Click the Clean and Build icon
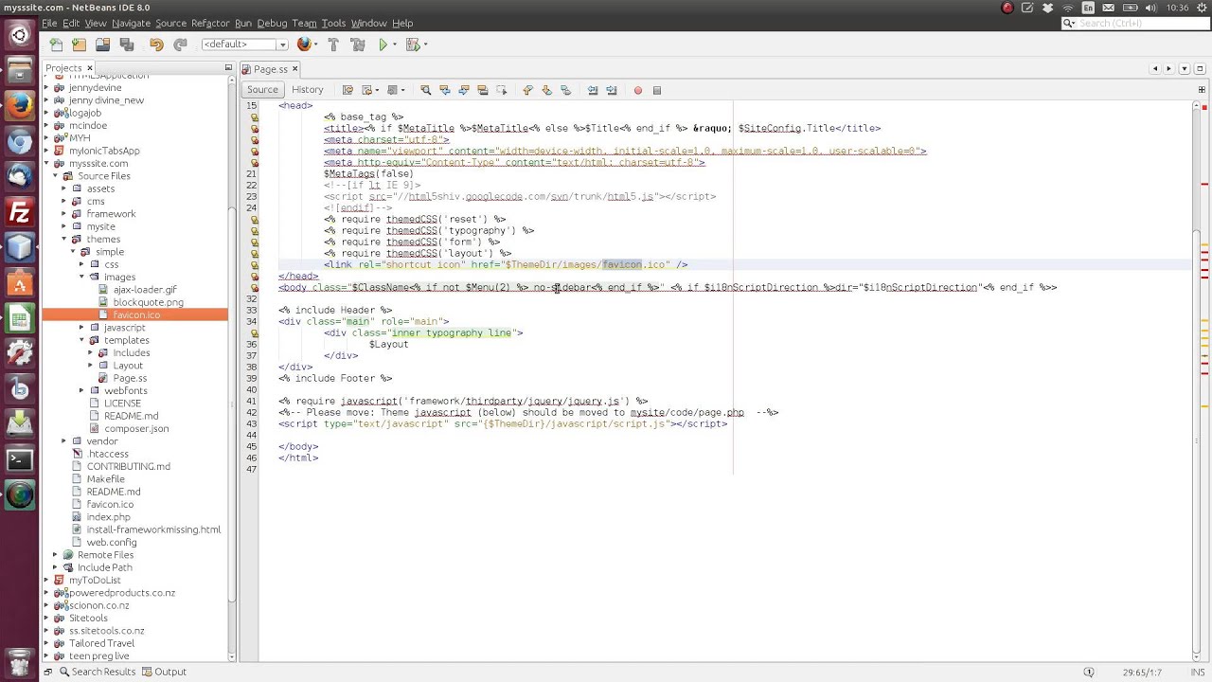 [357, 45]
